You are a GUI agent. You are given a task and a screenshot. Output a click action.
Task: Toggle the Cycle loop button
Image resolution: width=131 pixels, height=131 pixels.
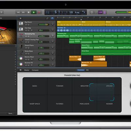pos(92,12)
